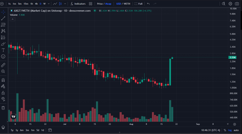The image size is (242, 134).
Task: Open quick search magnifier icon
Action: tap(223, 4)
